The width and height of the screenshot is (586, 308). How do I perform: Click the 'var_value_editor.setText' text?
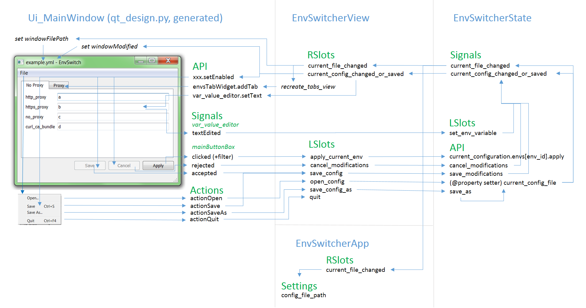(x=227, y=95)
